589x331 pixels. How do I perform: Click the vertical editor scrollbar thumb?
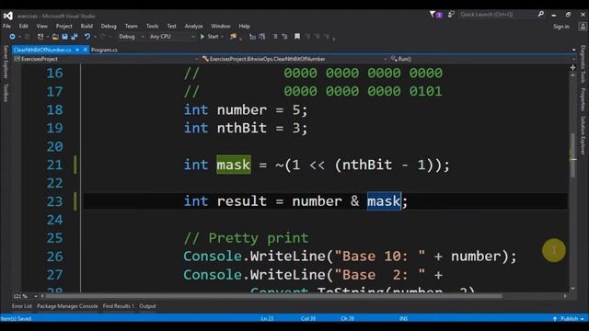572,155
